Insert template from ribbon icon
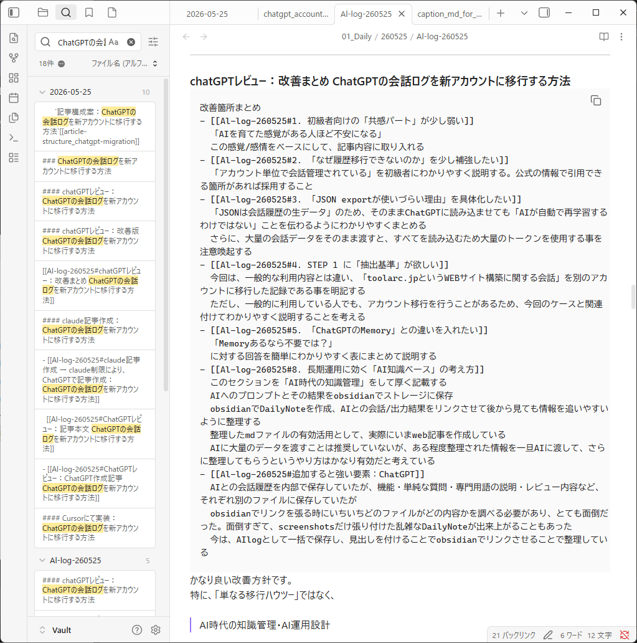This screenshot has width=637, height=643. (x=14, y=118)
